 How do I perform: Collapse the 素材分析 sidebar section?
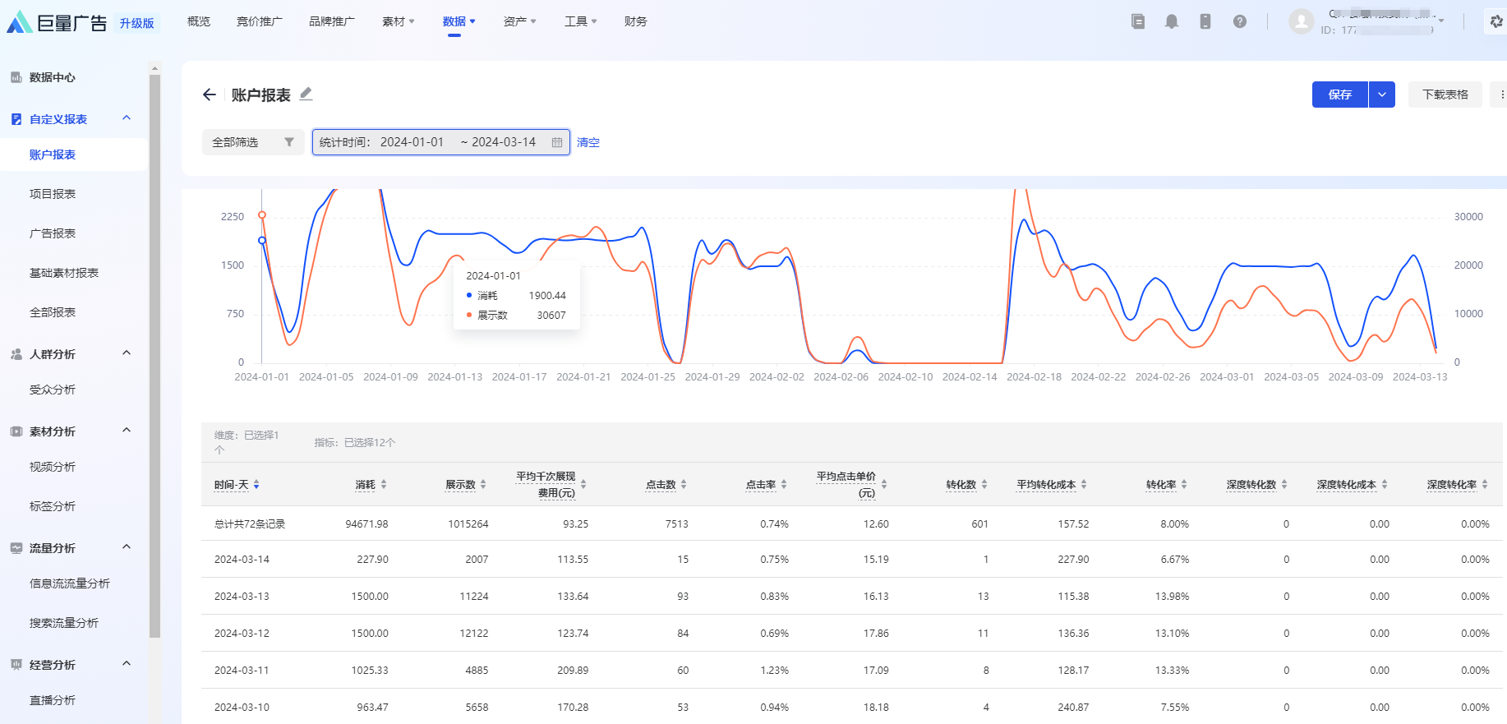tap(127, 431)
